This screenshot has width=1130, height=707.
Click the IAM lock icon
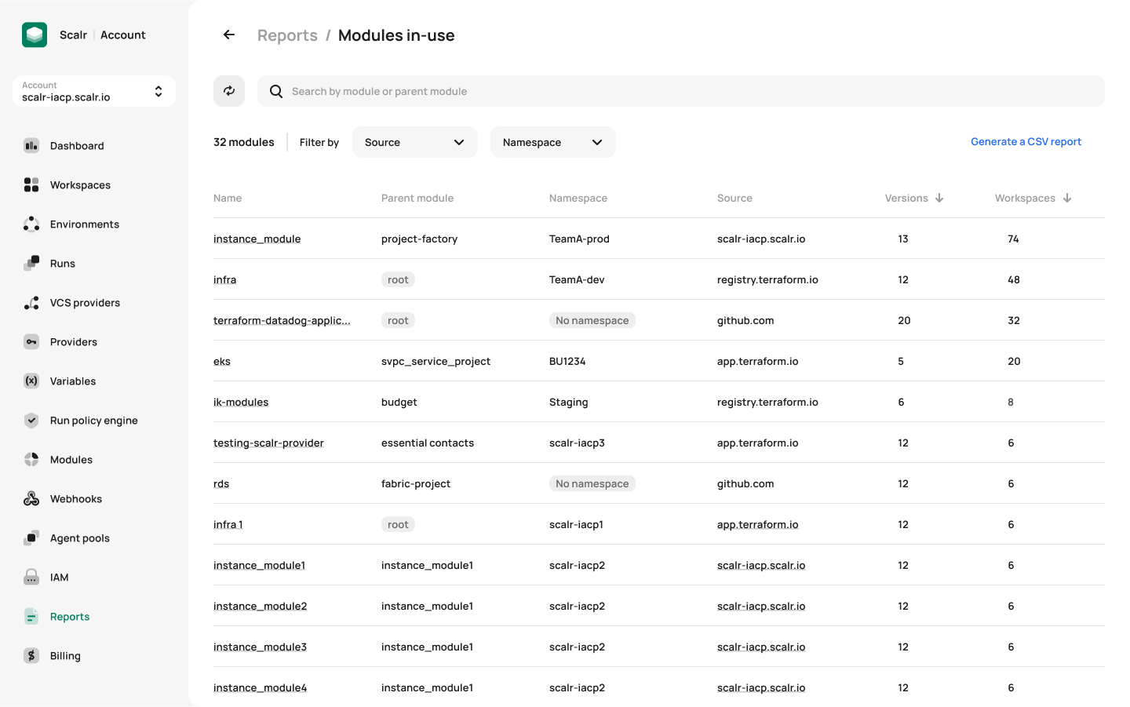pos(31,577)
